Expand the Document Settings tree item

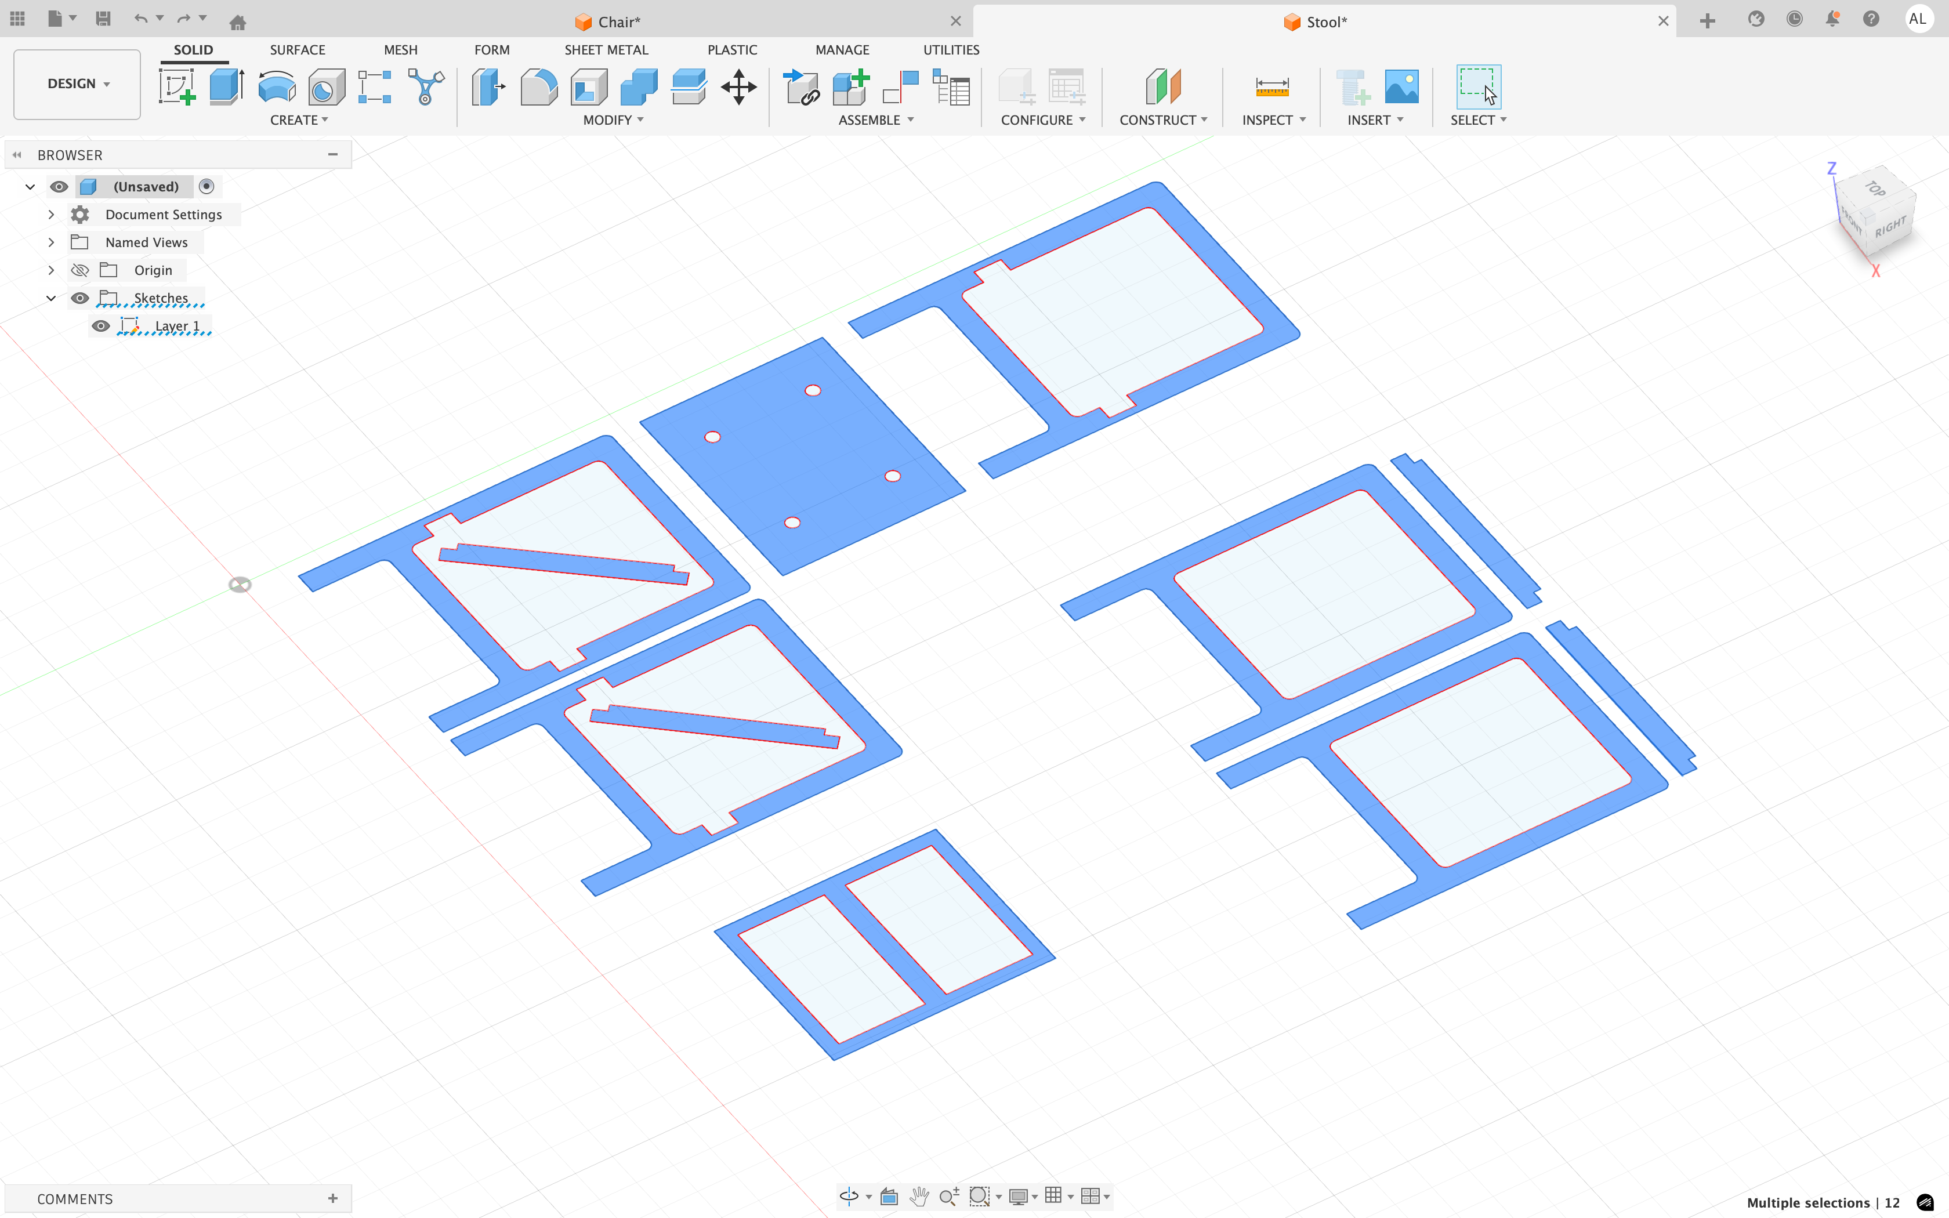click(50, 214)
